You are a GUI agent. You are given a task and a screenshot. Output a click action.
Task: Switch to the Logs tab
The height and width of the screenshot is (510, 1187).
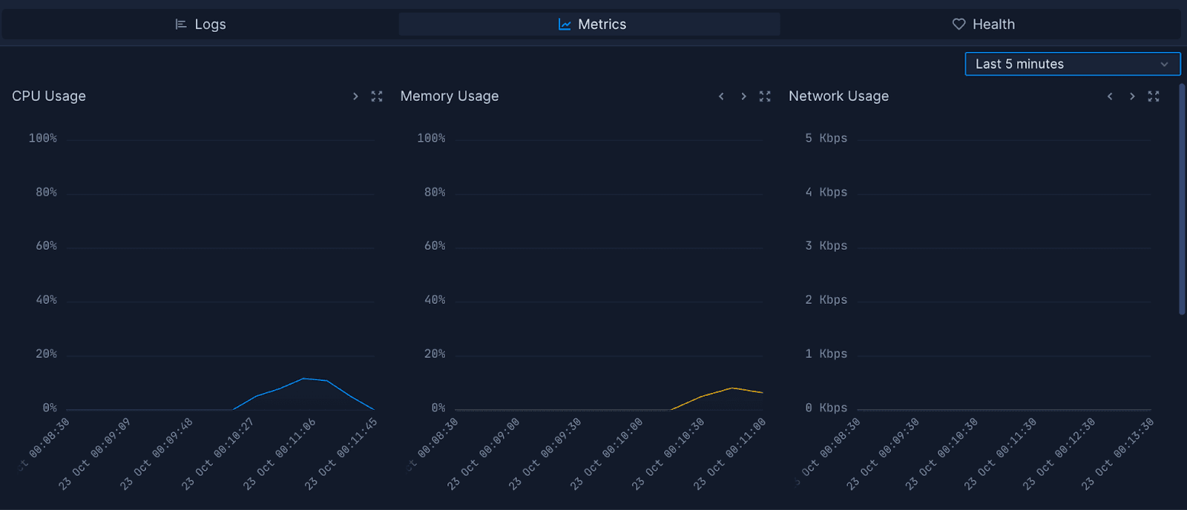coord(200,24)
